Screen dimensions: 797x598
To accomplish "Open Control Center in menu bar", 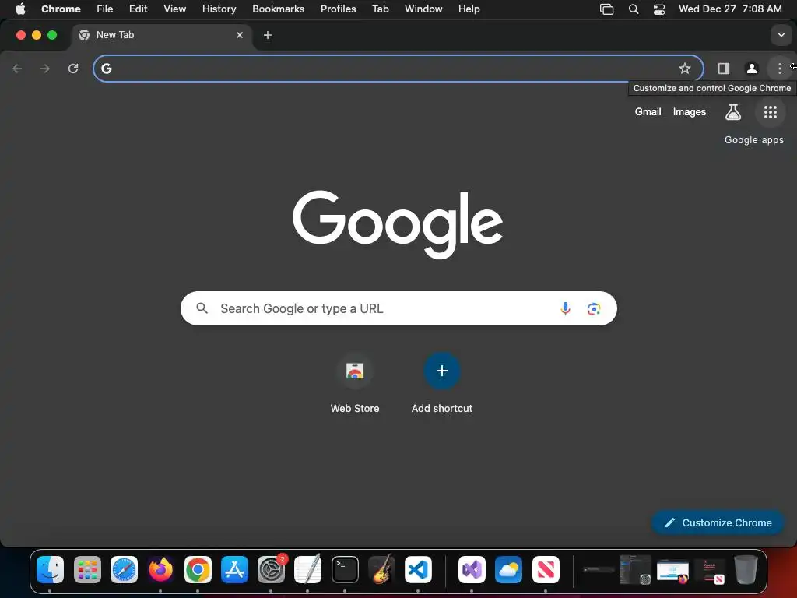I will tap(658, 9).
